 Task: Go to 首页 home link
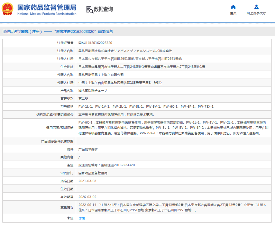tap(233, 13)
